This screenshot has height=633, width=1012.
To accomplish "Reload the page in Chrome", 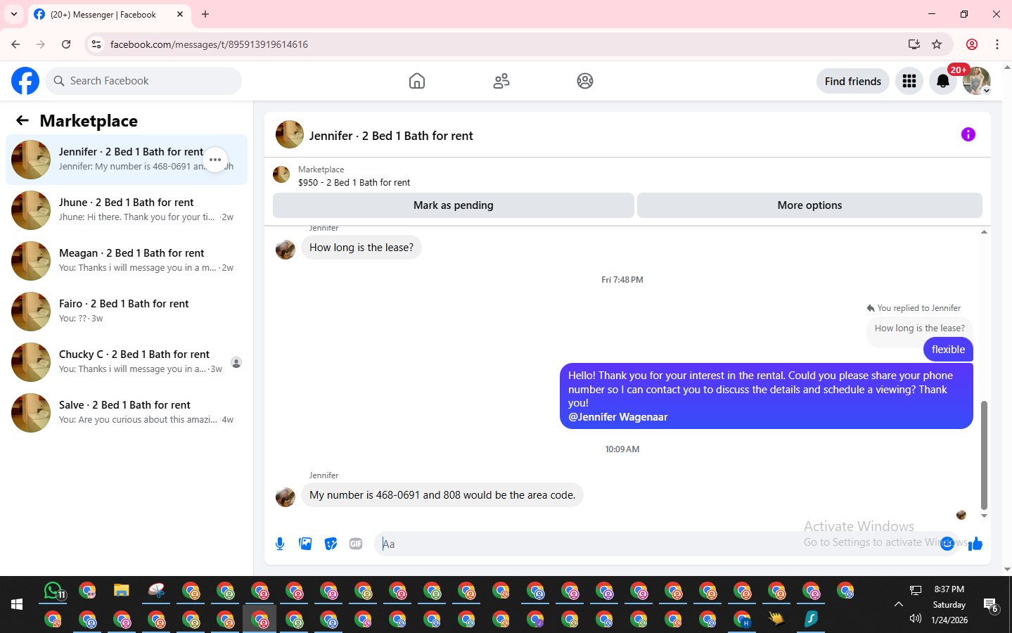I will [66, 44].
